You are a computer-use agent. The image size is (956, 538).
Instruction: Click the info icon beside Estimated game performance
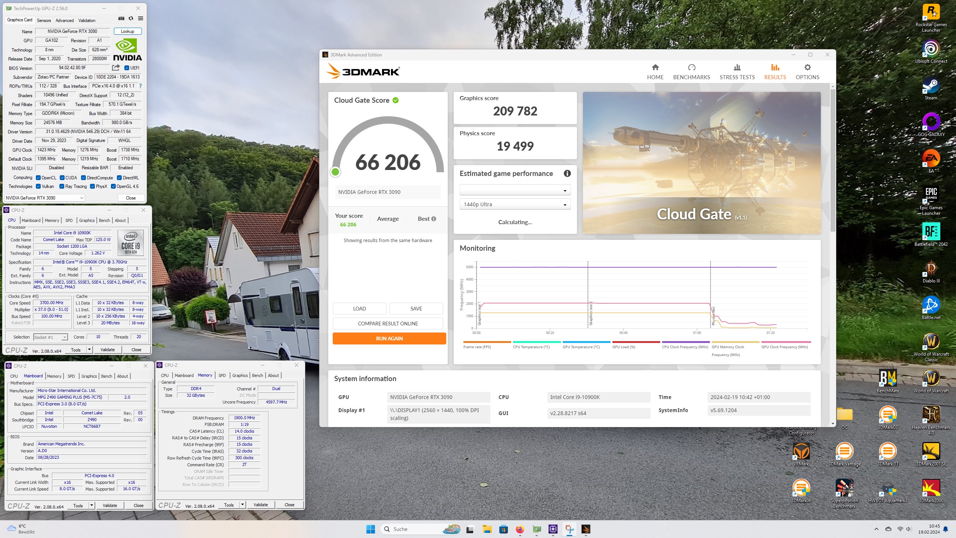(567, 173)
